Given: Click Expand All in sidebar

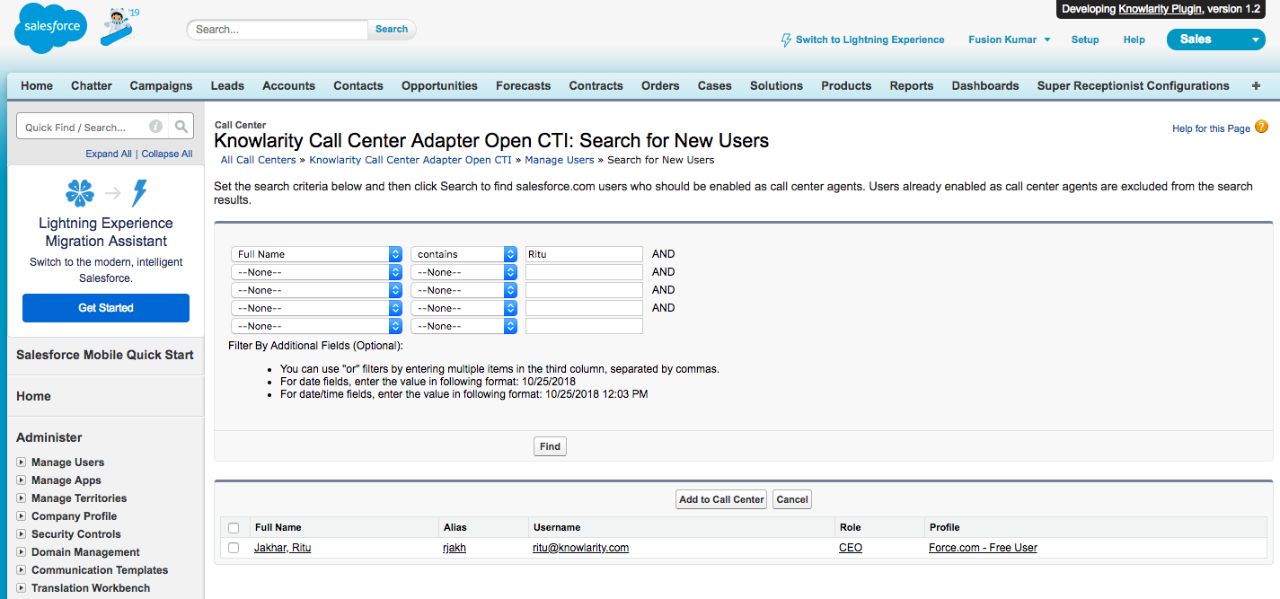Looking at the screenshot, I should pyautogui.click(x=109, y=154).
